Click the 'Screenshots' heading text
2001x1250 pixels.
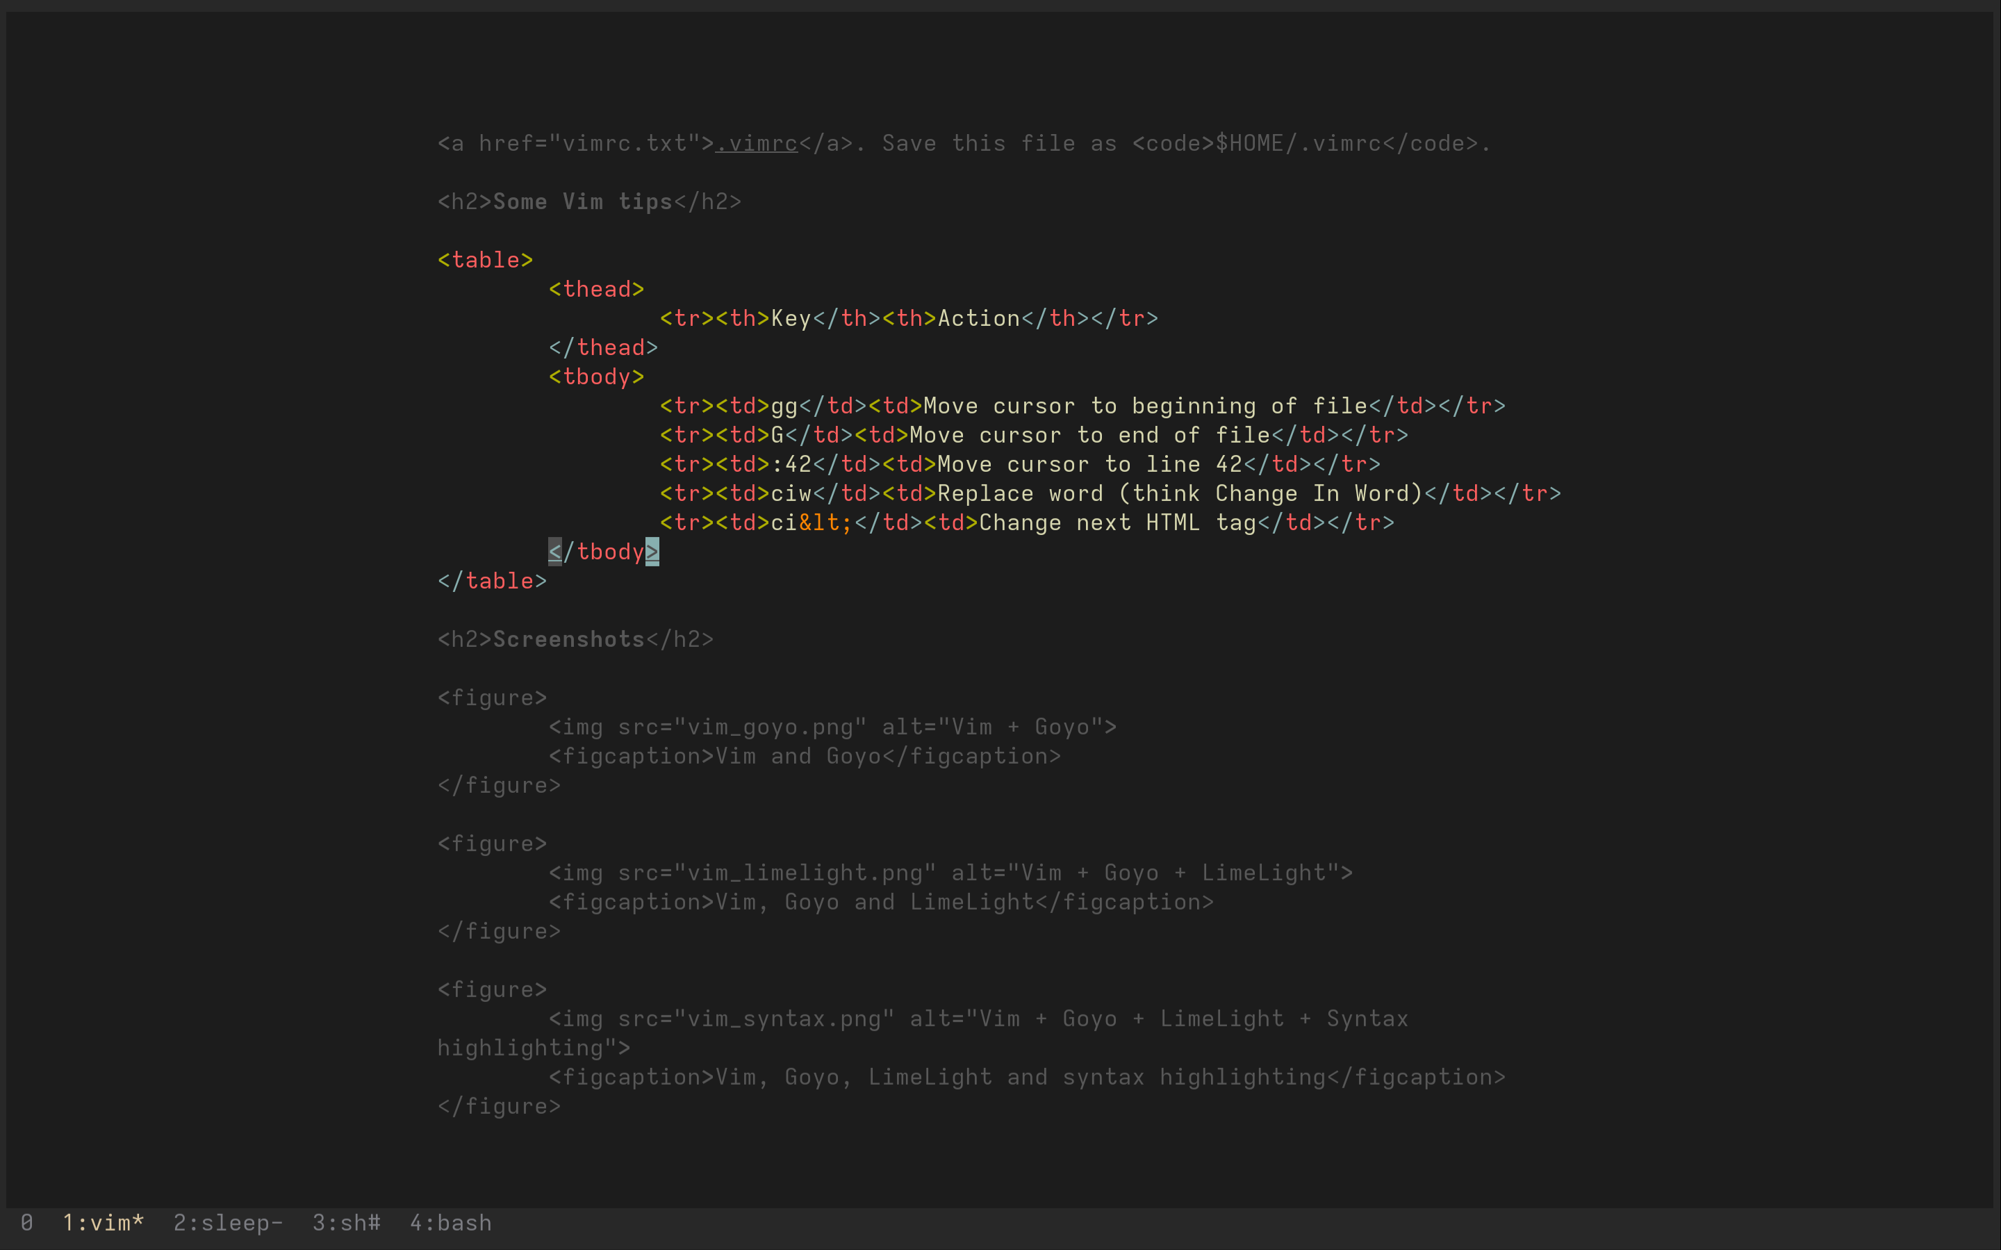[568, 639]
